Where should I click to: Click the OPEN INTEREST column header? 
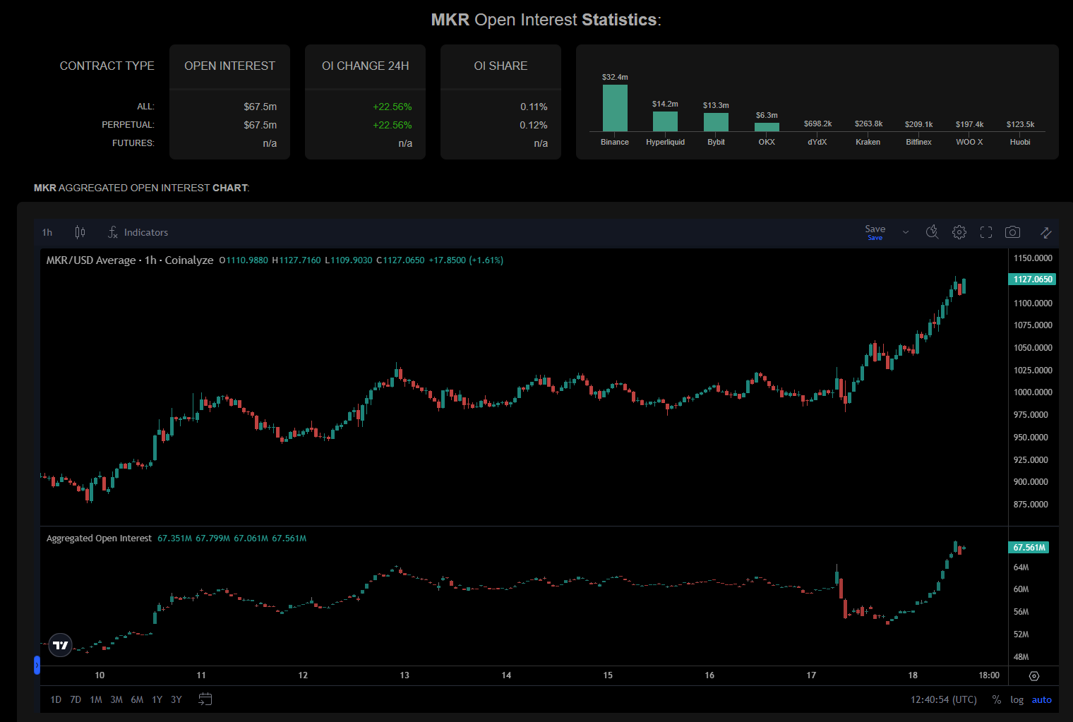click(x=229, y=66)
